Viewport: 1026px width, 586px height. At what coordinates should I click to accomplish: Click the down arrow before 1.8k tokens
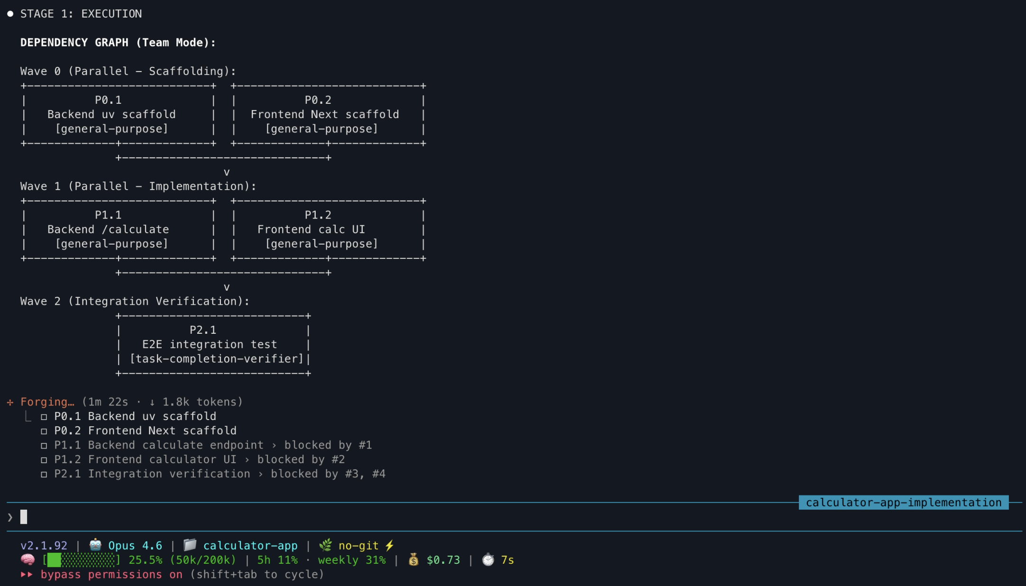pos(152,403)
